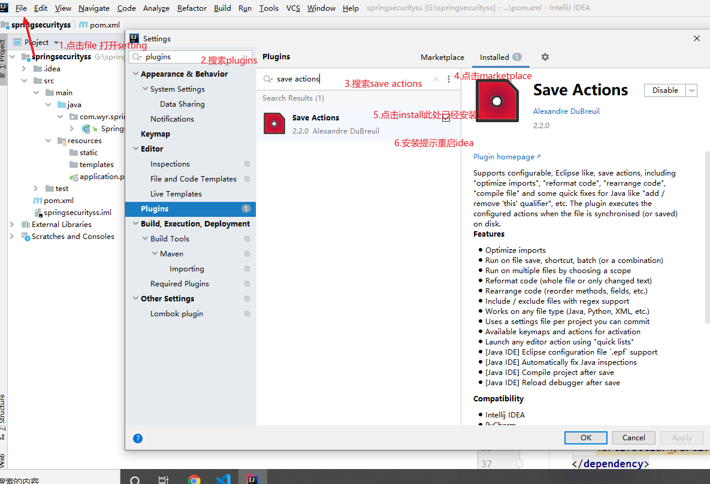The width and height of the screenshot is (710, 484).
Task: Click the plugin search magnifier icon
Action: (268, 79)
